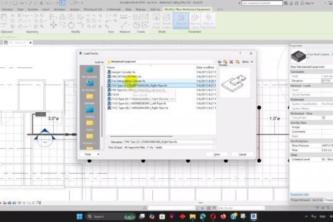Click the horizontal scrollbar under the file list
333x222 pixels.
[141, 136]
